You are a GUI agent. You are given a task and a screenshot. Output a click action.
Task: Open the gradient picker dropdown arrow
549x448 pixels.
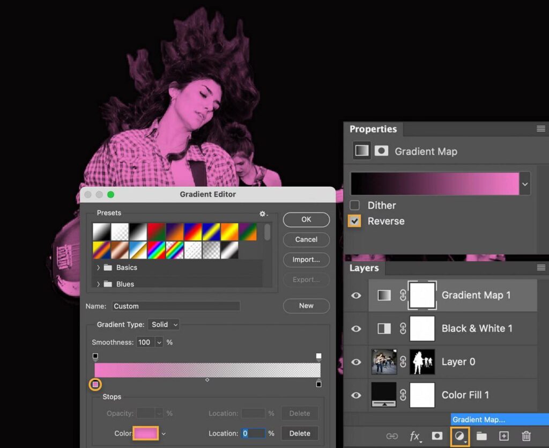[x=525, y=184]
